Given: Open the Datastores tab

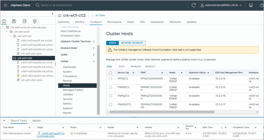Looking at the screenshot, I should [x=157, y=22].
